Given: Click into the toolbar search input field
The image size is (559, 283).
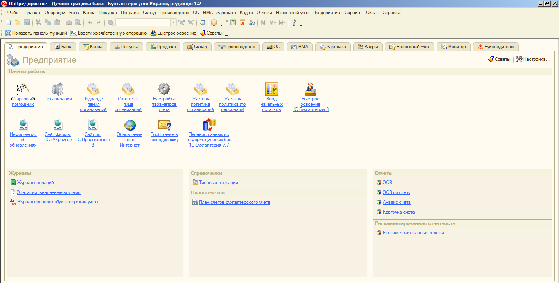Looking at the screenshot, I should 143,22.
